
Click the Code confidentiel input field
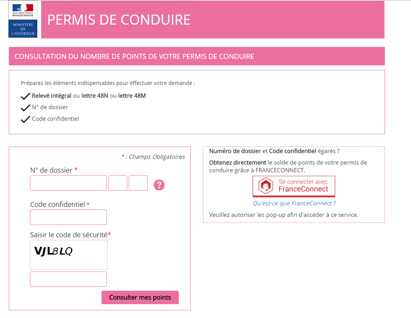pos(68,217)
